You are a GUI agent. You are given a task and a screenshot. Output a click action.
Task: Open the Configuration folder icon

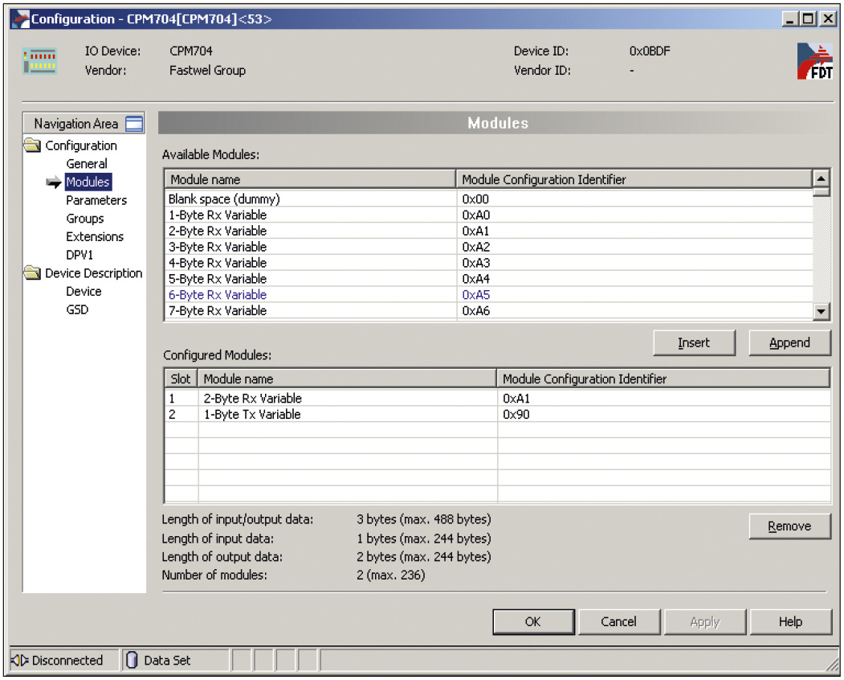32,145
